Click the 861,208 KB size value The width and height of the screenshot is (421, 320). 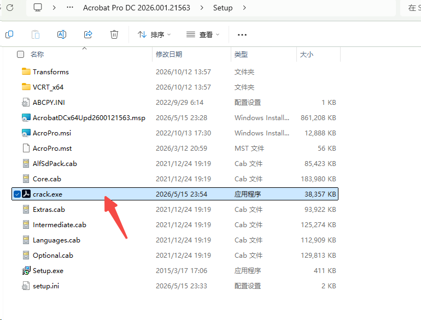pos(318,118)
